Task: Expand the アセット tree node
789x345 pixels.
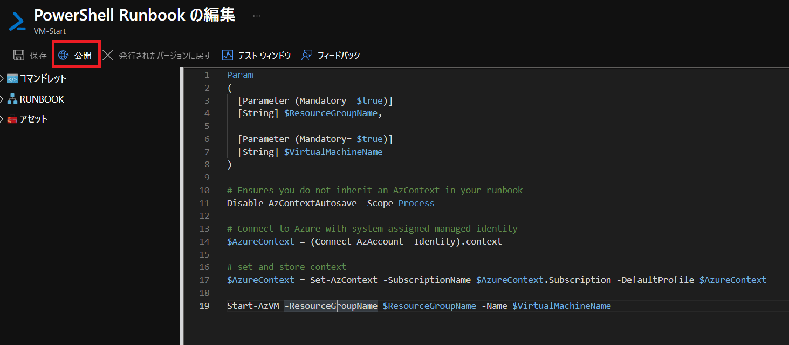Action: pos(3,119)
